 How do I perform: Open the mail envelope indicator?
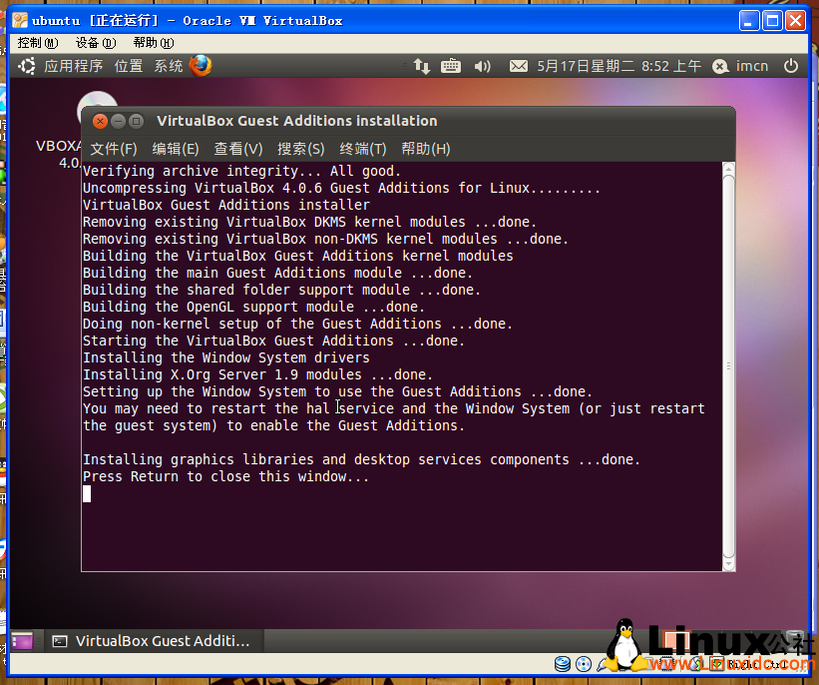[518, 66]
